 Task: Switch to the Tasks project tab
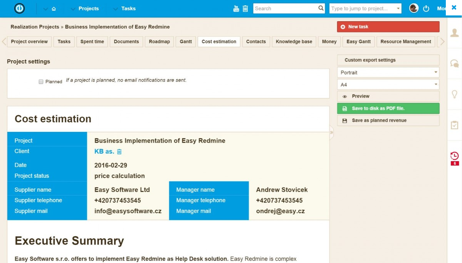pos(64,42)
